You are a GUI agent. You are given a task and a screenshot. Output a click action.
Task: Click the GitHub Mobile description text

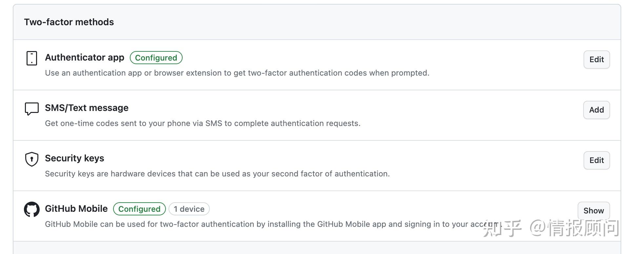[262, 224]
